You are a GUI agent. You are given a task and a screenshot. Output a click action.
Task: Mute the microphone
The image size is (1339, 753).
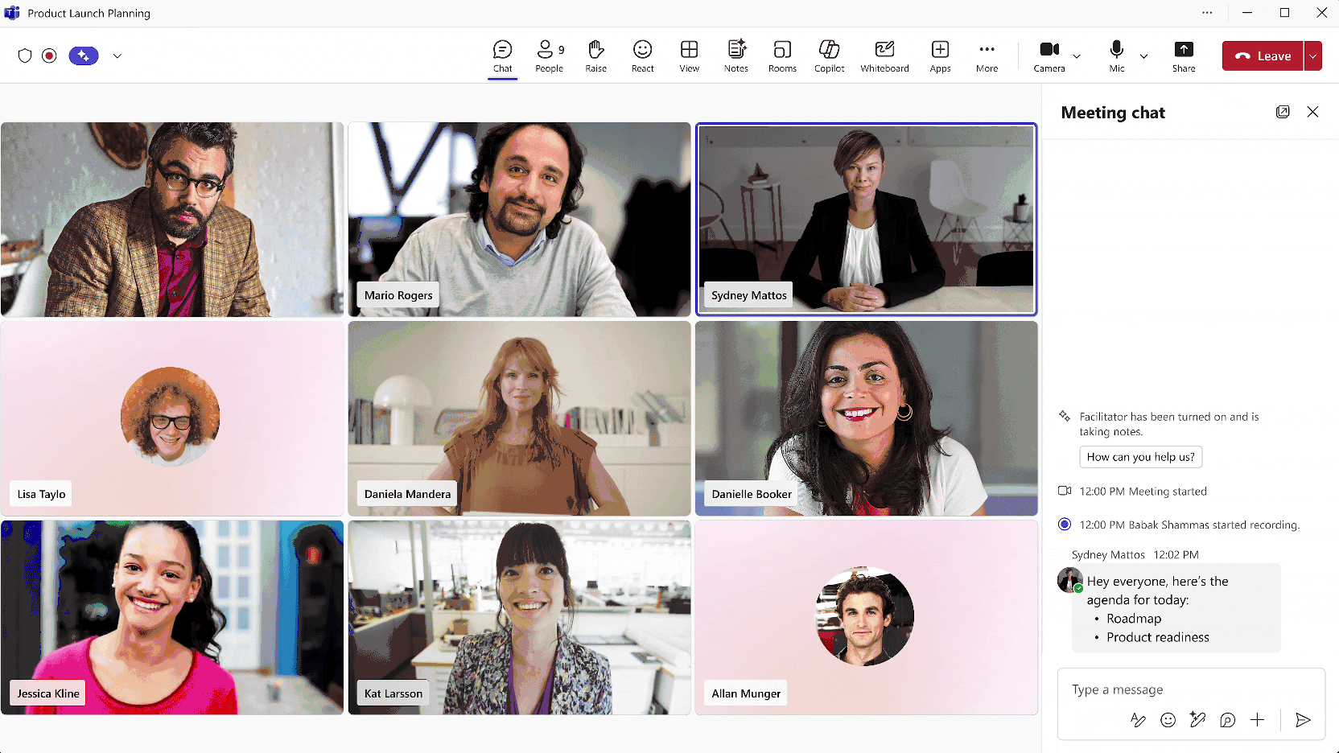coord(1116,56)
